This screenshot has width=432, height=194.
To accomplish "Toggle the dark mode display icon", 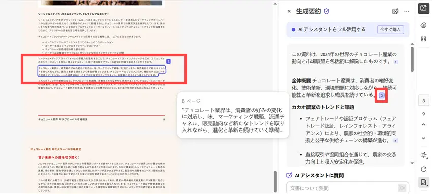I will (x=423, y=155).
